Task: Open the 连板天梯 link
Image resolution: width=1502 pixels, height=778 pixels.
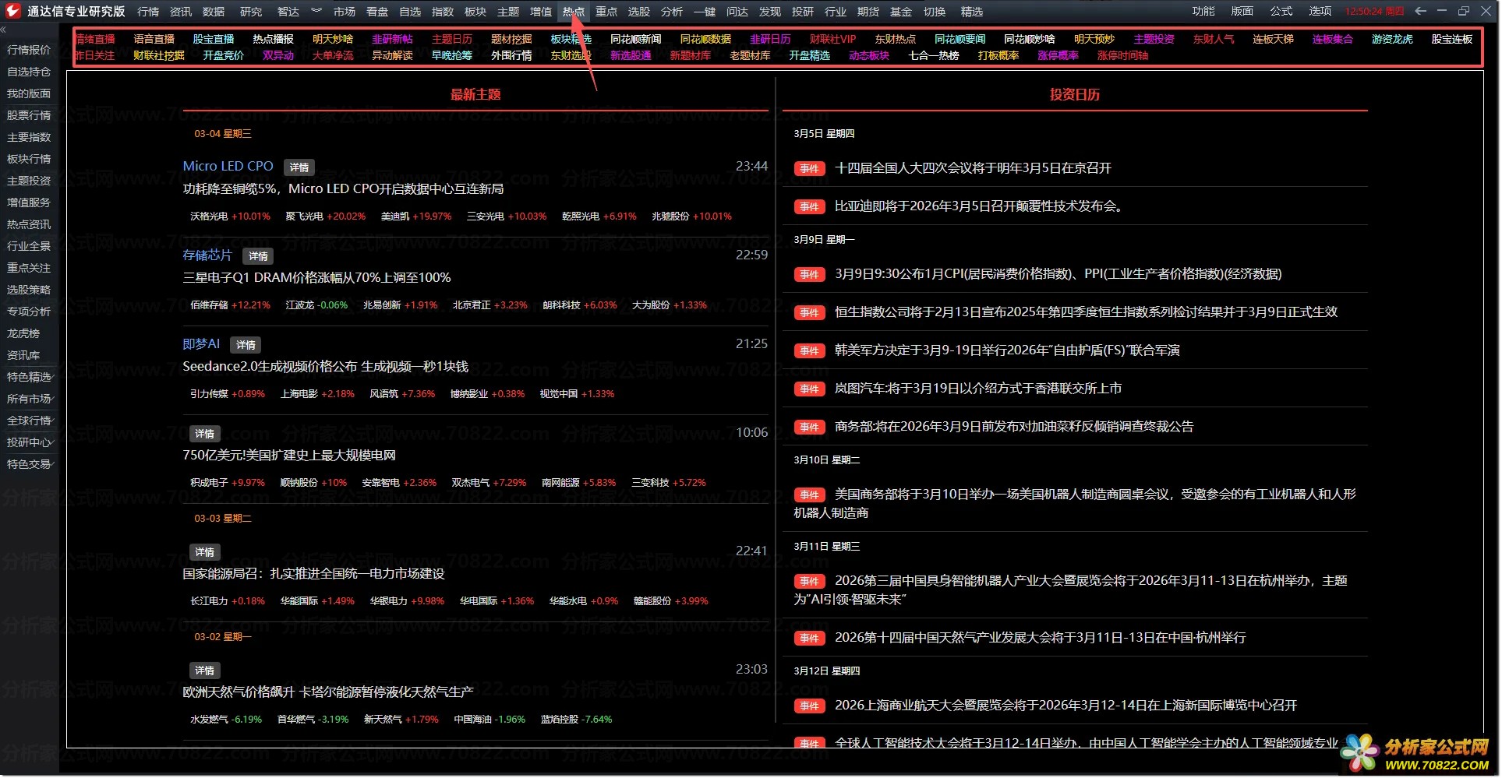Action: click(x=1274, y=39)
